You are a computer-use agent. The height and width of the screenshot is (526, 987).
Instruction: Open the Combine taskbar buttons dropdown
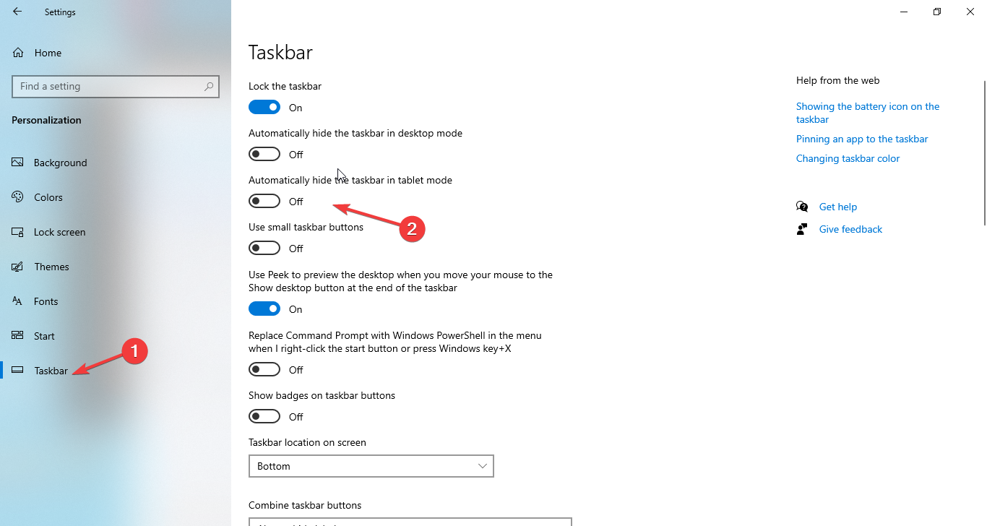coord(410,521)
